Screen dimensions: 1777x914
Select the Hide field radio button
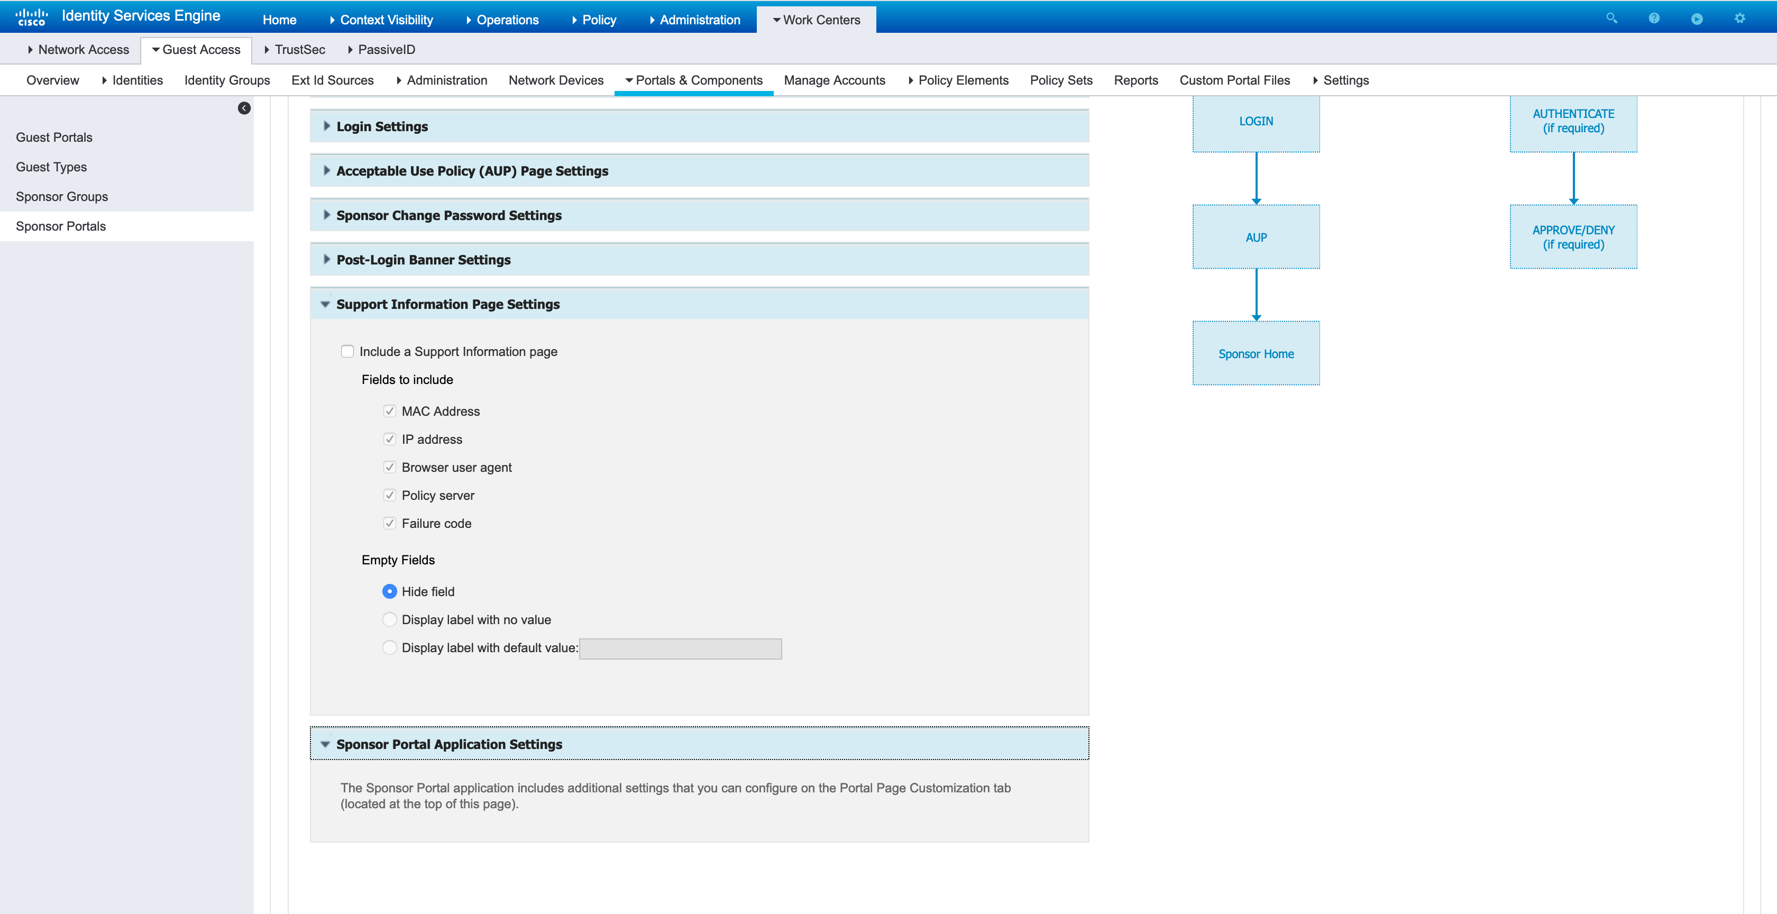point(390,592)
